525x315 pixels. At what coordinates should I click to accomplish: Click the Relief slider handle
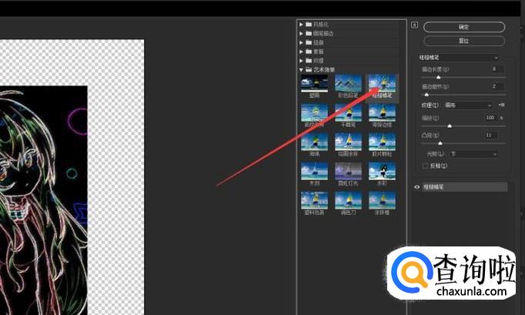440,143
